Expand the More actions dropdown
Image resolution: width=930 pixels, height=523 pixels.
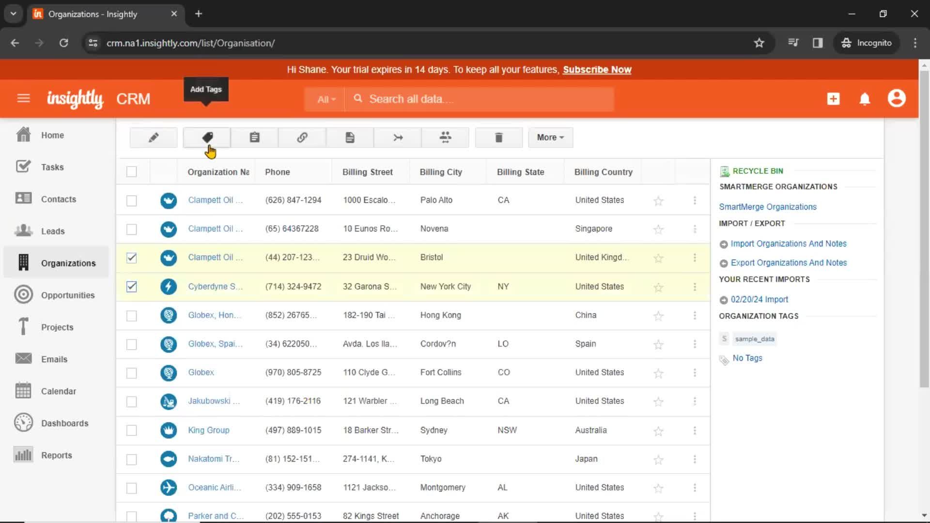tap(550, 138)
